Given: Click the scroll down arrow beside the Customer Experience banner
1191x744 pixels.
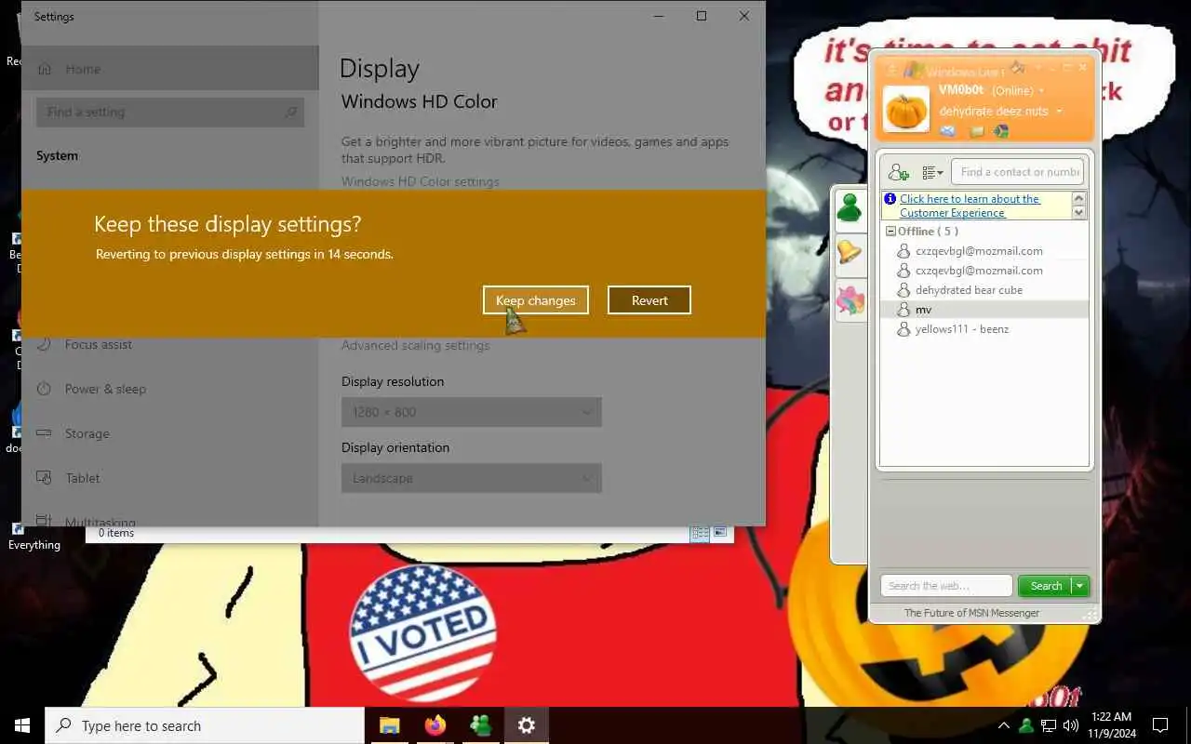Looking at the screenshot, I should click(x=1079, y=213).
